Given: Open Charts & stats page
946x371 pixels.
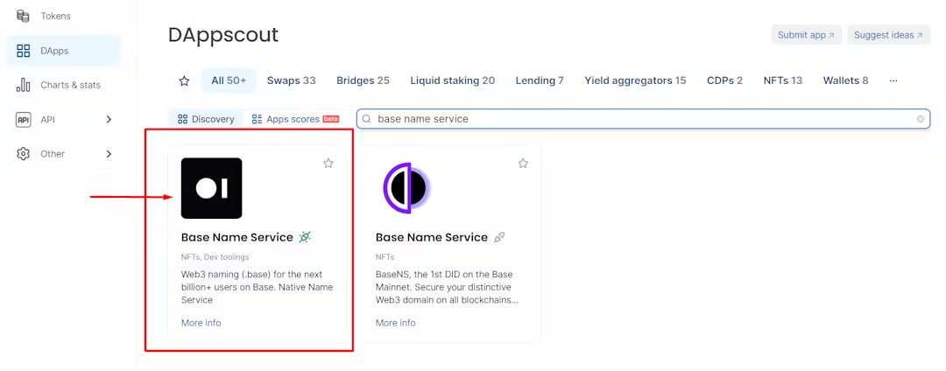Looking at the screenshot, I should [x=63, y=85].
